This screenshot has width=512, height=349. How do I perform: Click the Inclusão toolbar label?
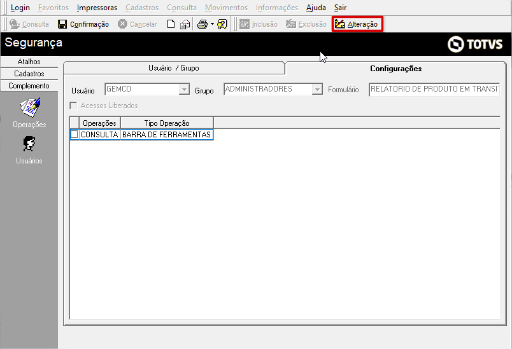pyautogui.click(x=264, y=24)
